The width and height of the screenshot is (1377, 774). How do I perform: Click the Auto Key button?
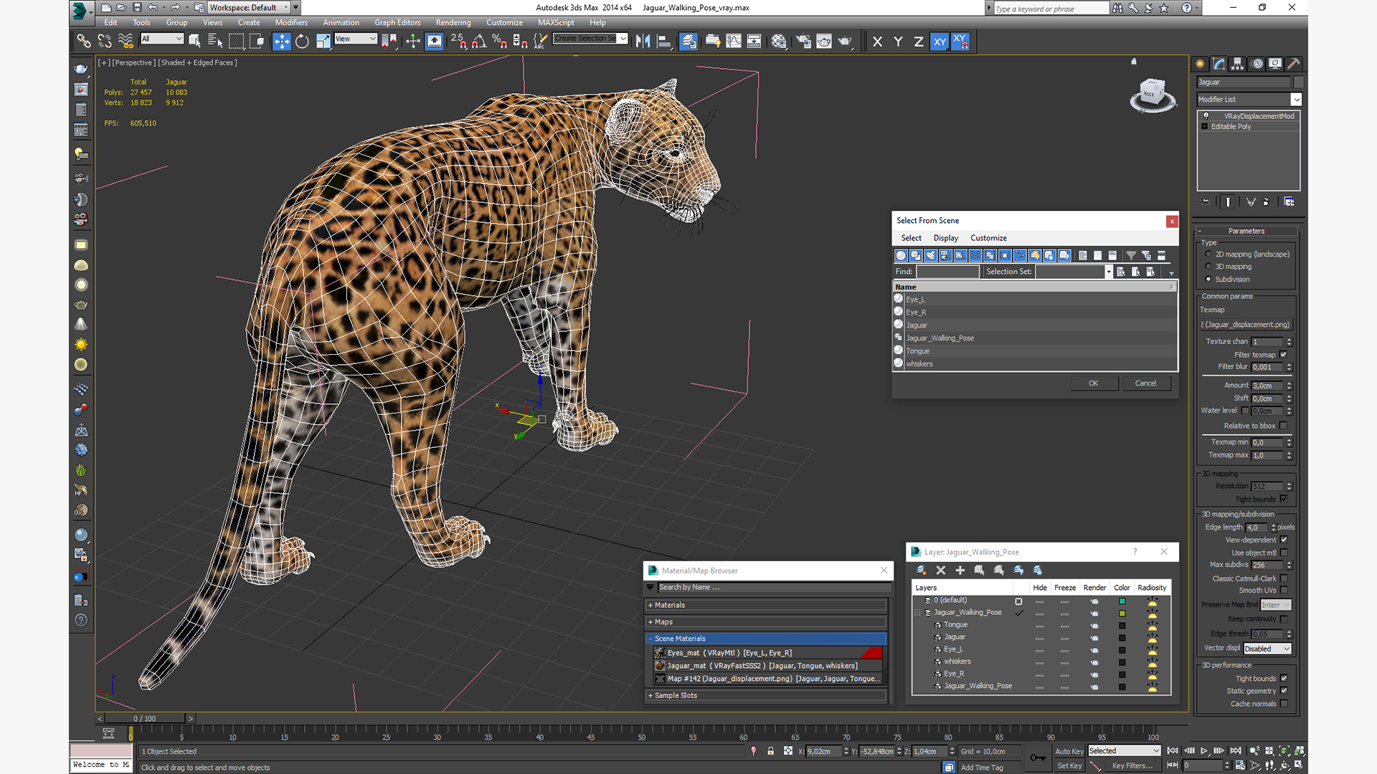coord(1069,751)
